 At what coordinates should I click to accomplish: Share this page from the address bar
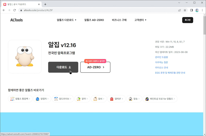click(x=179, y=10)
